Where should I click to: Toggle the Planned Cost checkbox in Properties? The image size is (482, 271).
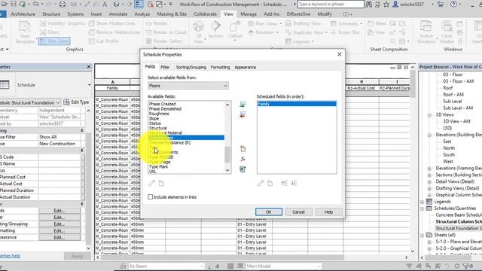coord(83,177)
